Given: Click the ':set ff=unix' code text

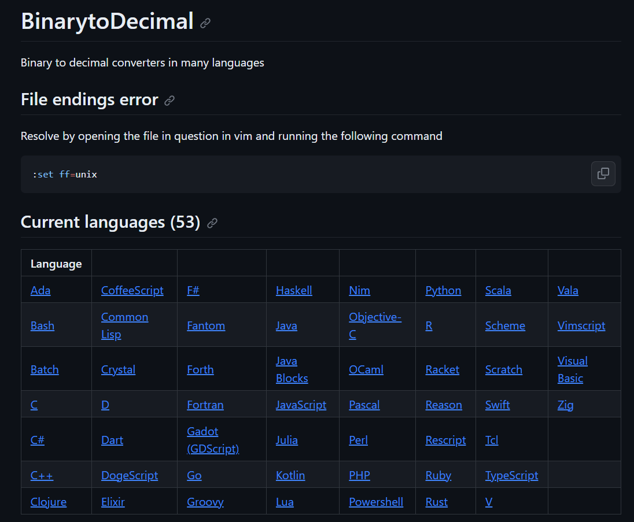Looking at the screenshot, I should click(65, 175).
